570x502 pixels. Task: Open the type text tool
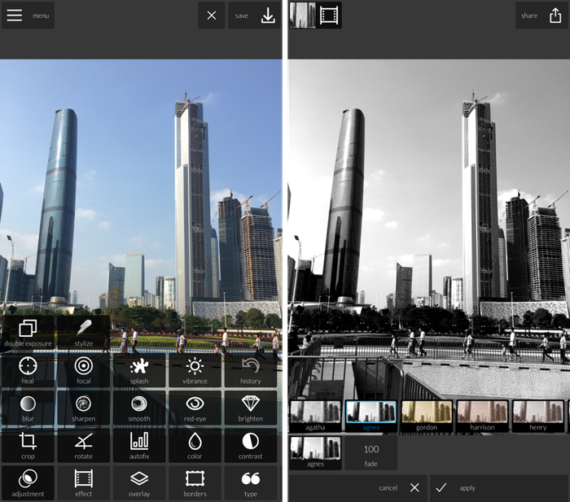click(x=251, y=483)
